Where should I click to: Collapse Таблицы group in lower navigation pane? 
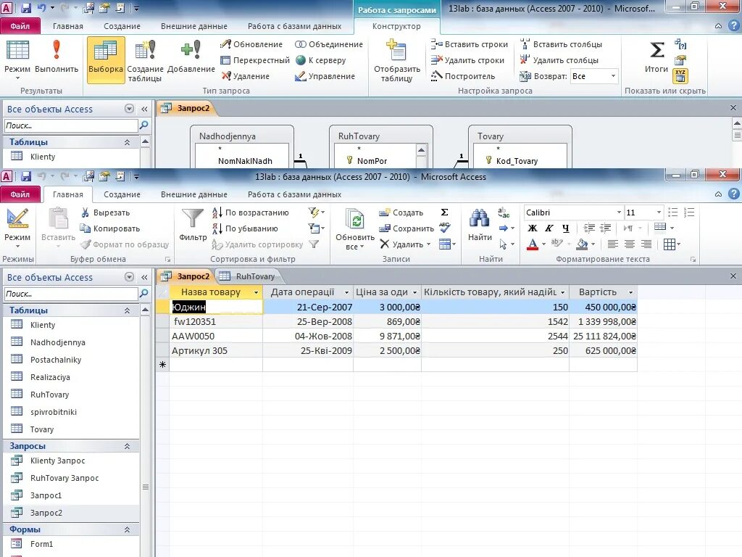(127, 310)
